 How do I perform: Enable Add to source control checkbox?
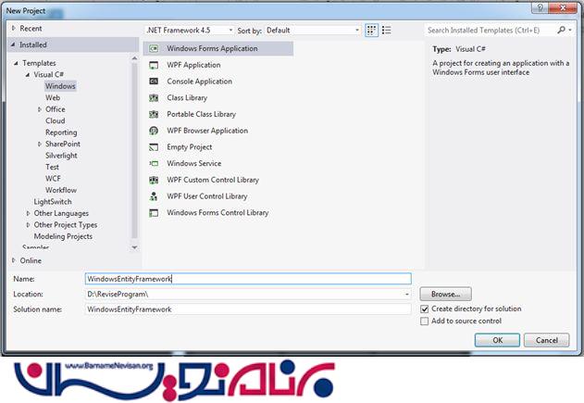click(424, 321)
